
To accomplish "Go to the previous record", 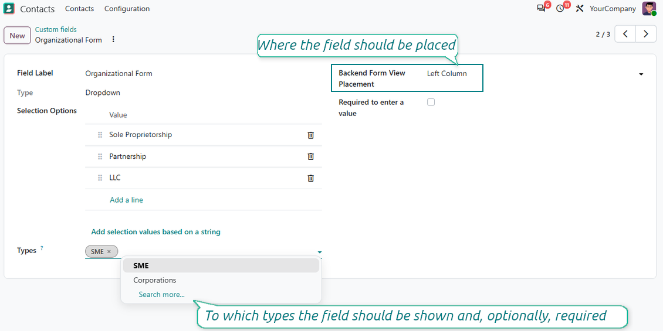I will [625, 34].
